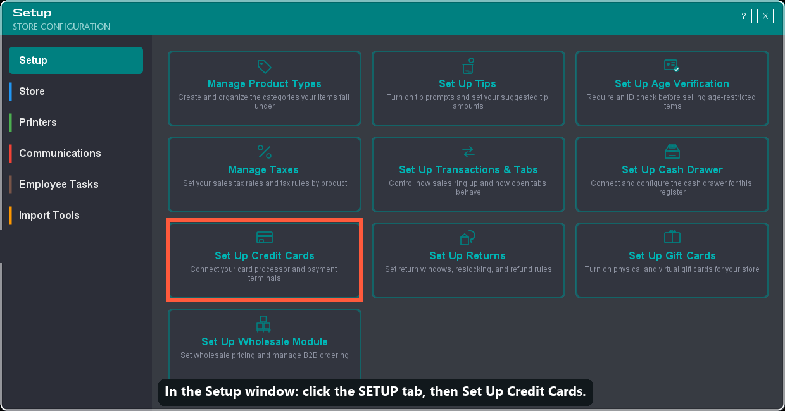The height and width of the screenshot is (411, 785).
Task: Open Set Up Transactions & Tabs
Action: 468,175
